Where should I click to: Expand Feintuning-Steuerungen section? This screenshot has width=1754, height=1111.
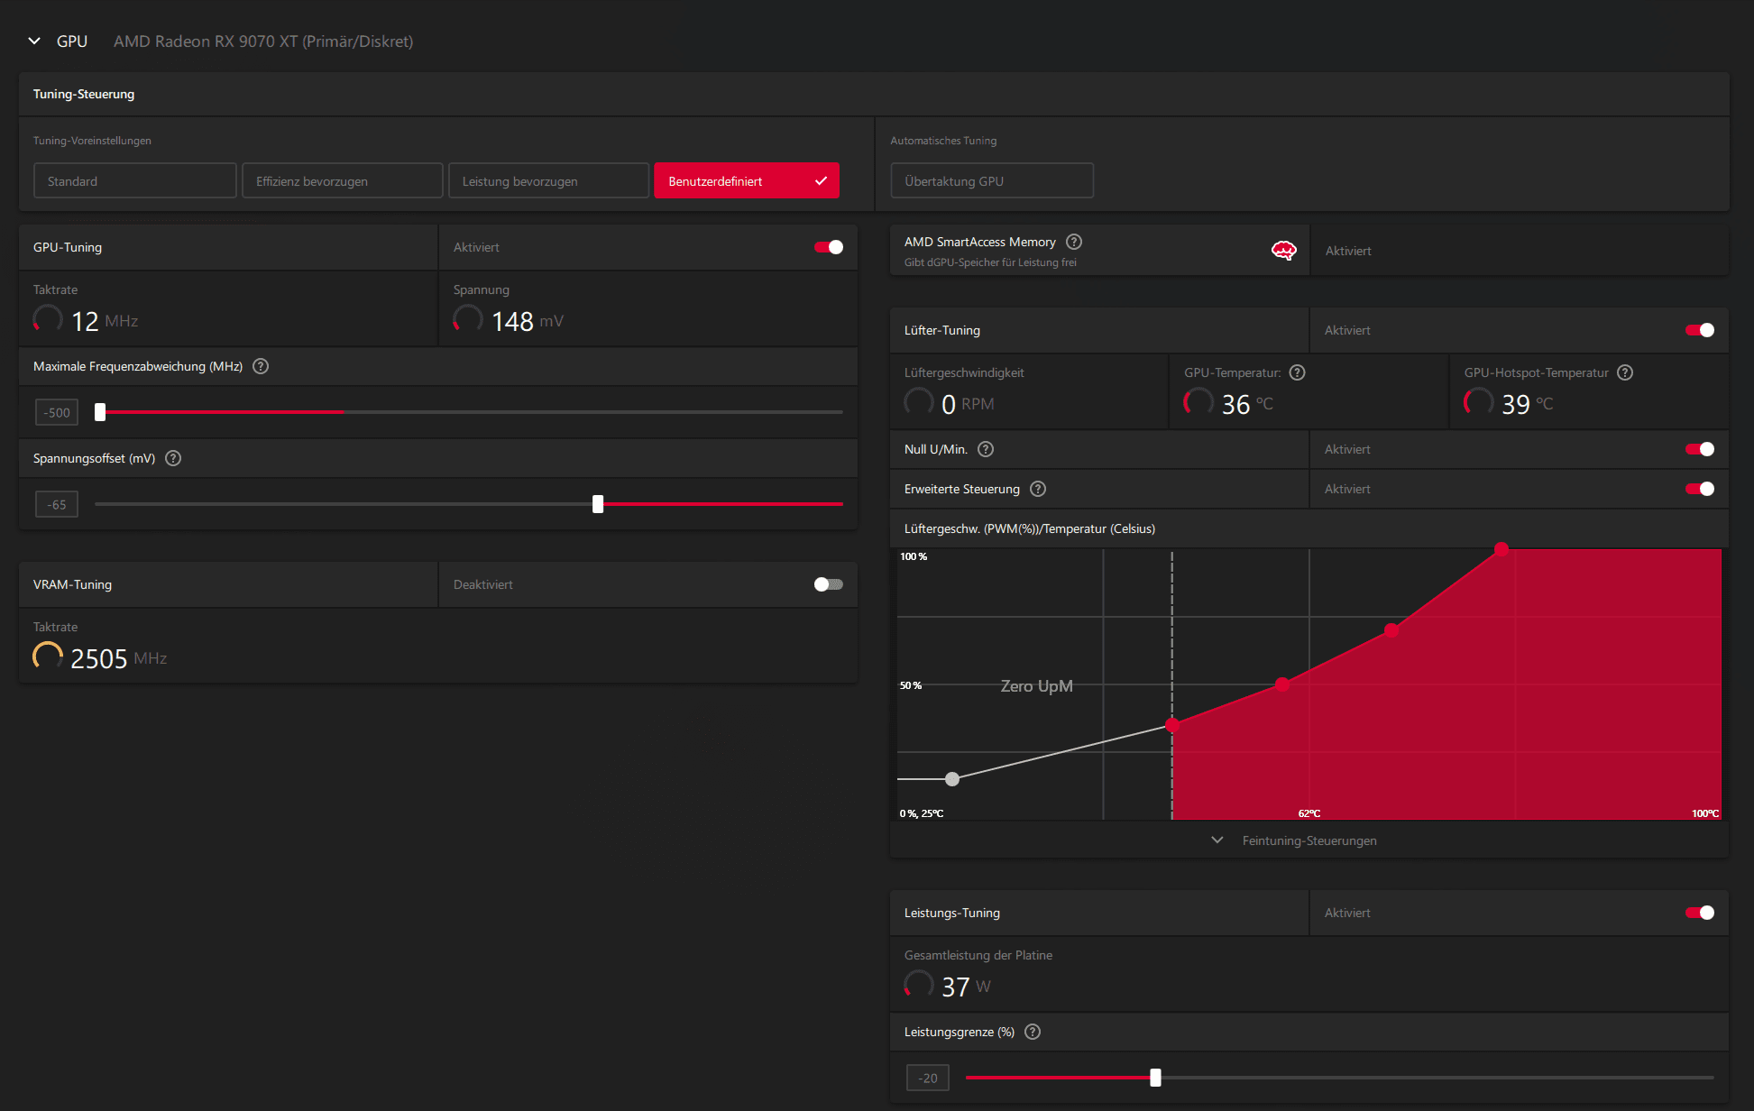tap(1308, 840)
